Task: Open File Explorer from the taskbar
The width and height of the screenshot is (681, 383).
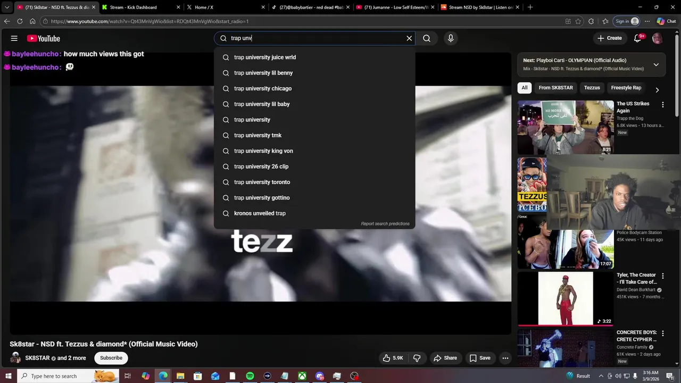Action: coord(180,376)
